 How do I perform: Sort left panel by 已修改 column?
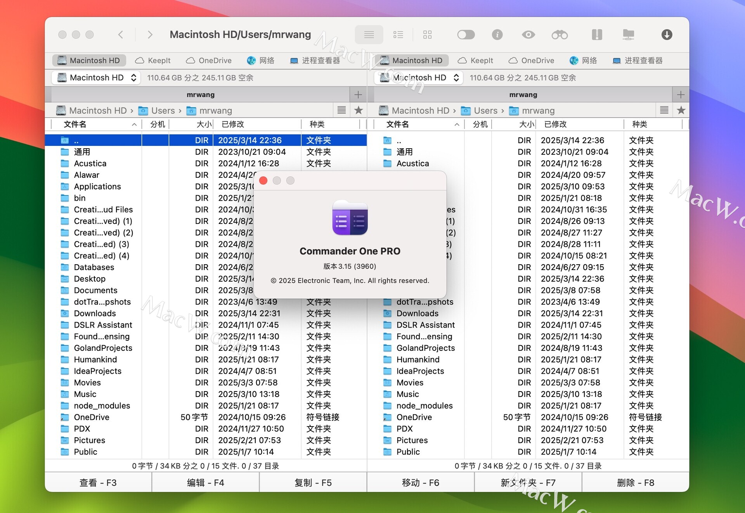click(x=257, y=124)
